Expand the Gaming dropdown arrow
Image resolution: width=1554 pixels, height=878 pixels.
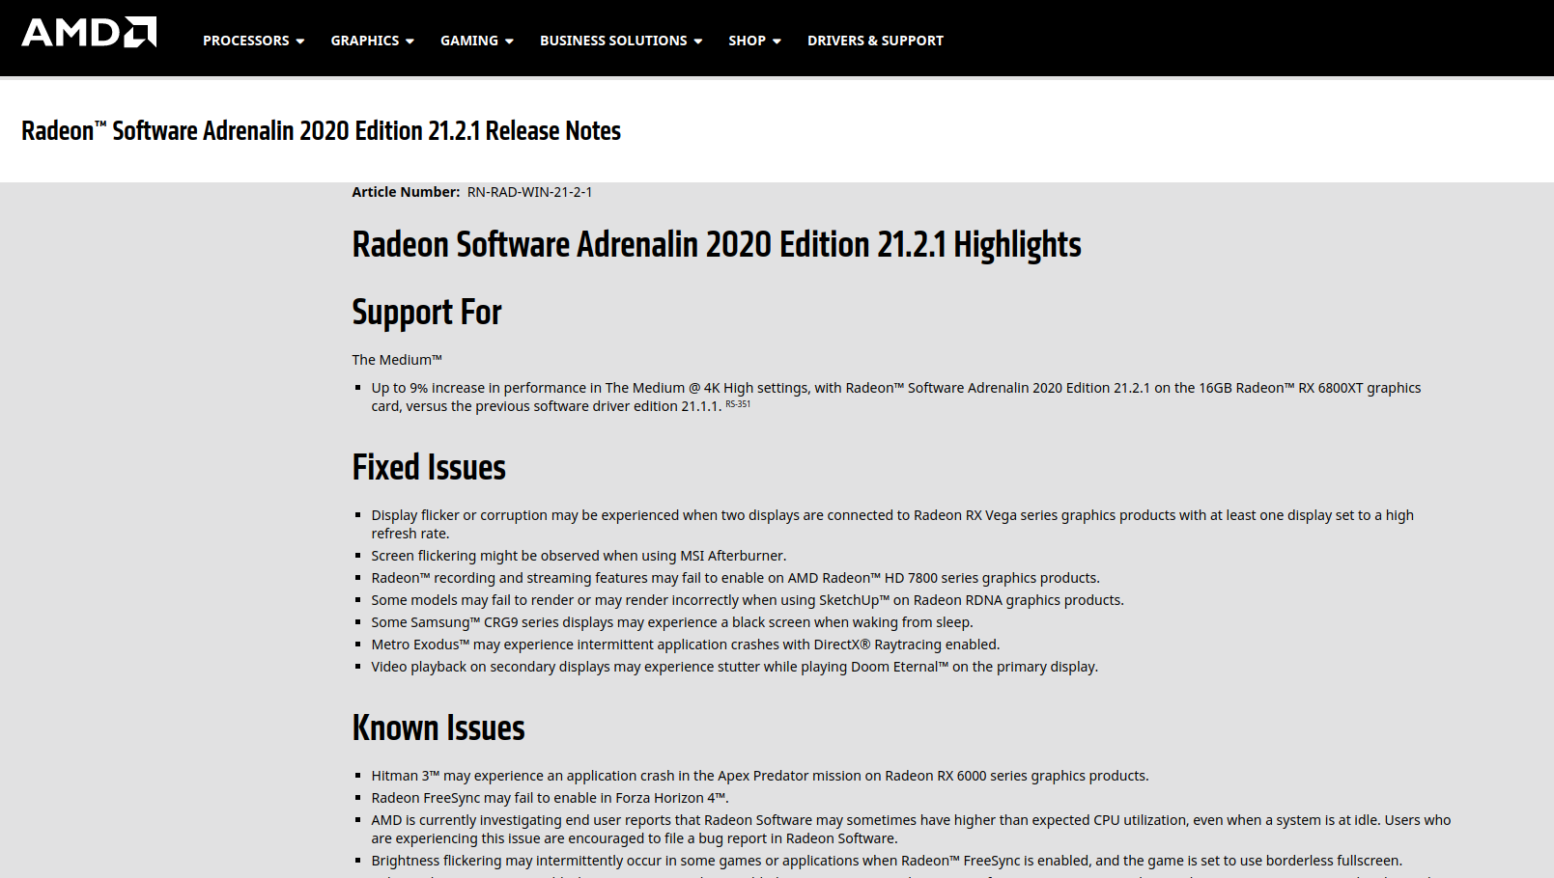tap(509, 41)
